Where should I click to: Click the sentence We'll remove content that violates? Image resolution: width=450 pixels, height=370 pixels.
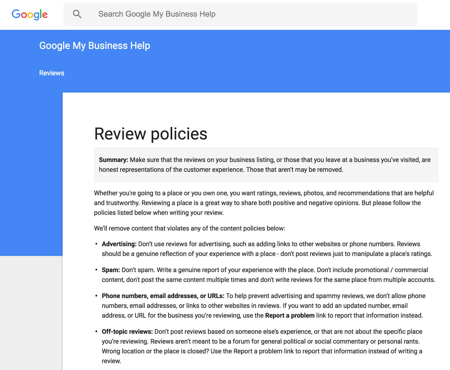pos(190,228)
